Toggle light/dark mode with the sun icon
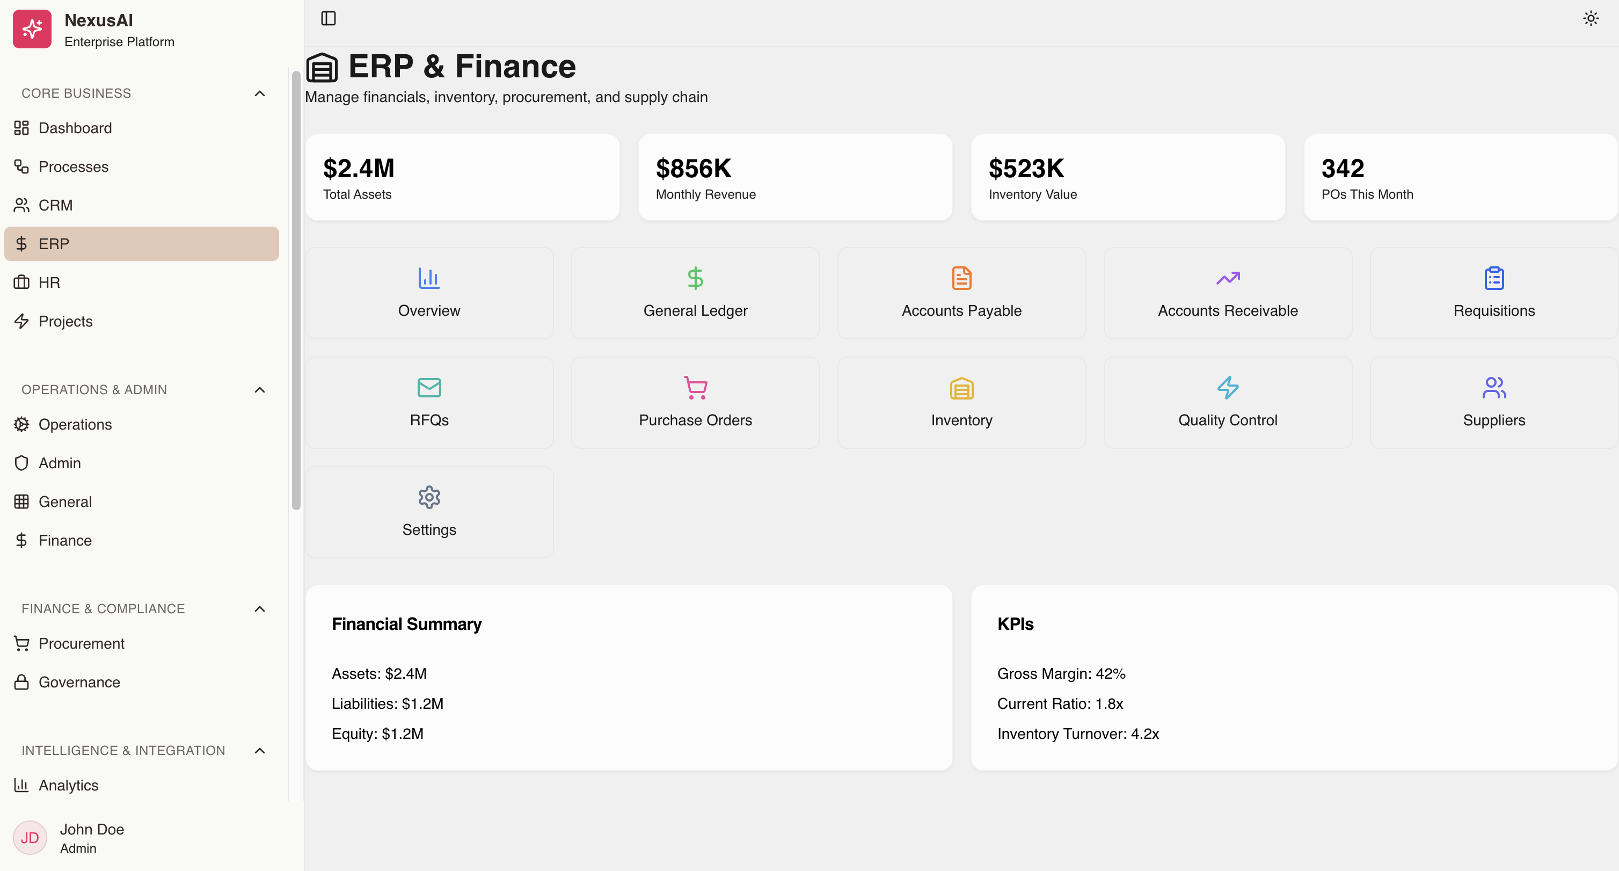Image resolution: width=1619 pixels, height=871 pixels. (x=1590, y=18)
